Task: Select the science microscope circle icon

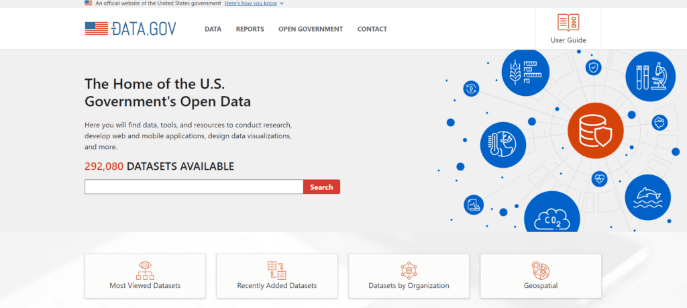Action: click(x=650, y=75)
